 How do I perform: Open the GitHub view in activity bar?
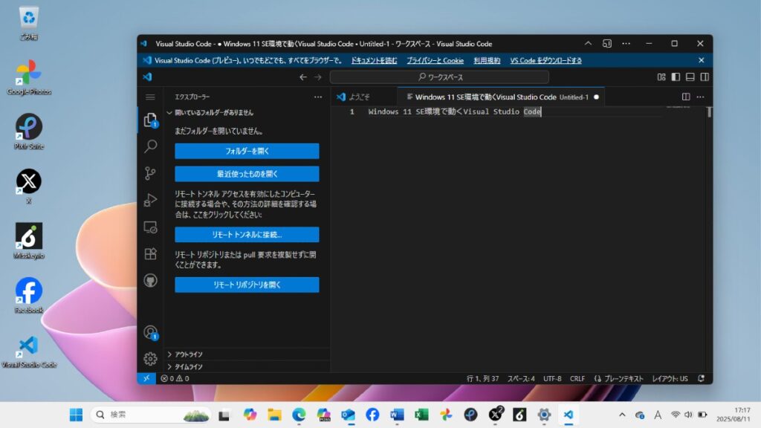click(150, 280)
